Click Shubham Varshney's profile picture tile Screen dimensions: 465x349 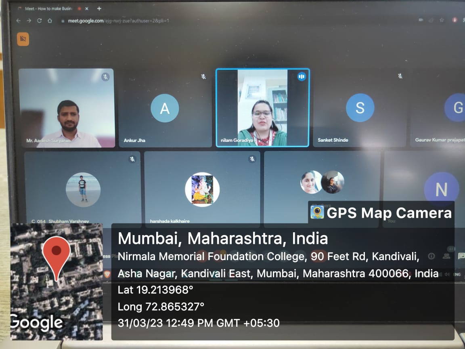pos(83,189)
